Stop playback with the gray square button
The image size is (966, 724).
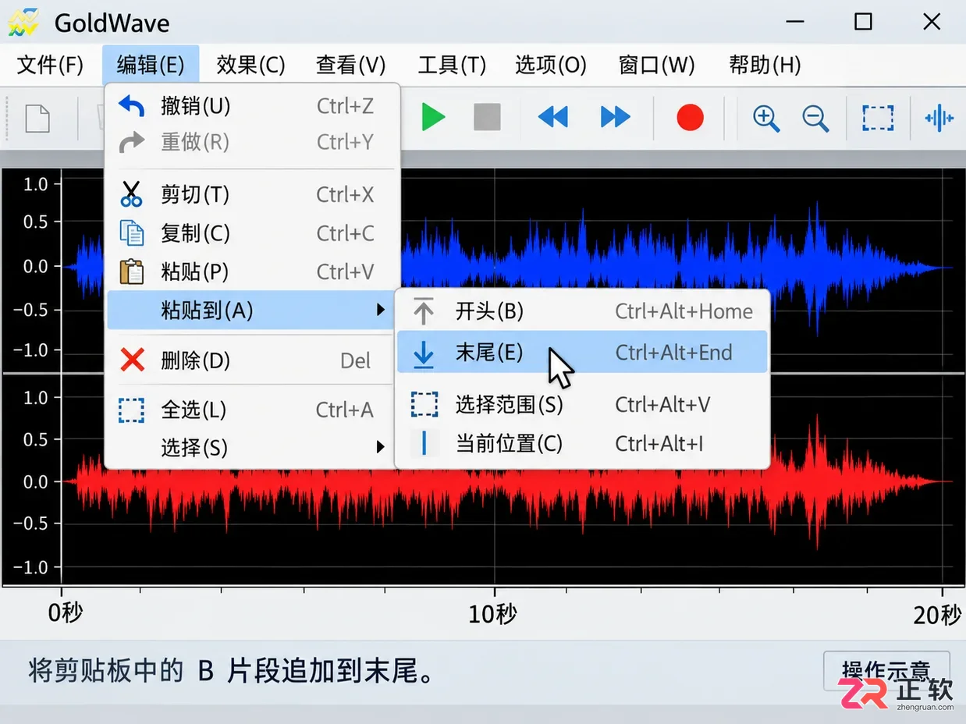487,118
